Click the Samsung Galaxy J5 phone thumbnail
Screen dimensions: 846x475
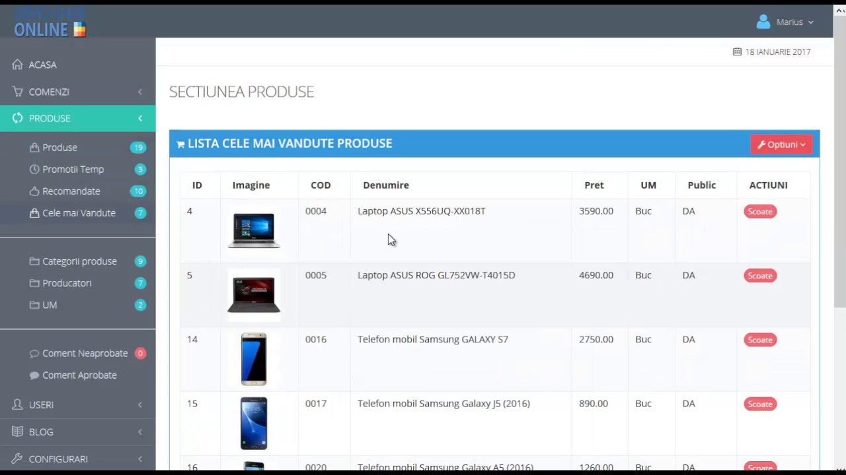coord(254,423)
